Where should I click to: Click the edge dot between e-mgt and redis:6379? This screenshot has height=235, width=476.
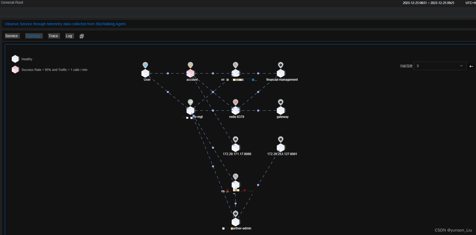click(213, 110)
